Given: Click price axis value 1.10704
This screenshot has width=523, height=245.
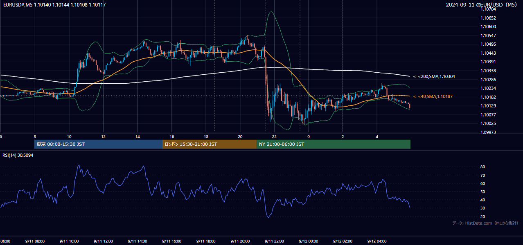Looking at the screenshot, I should pyautogui.click(x=489, y=9).
